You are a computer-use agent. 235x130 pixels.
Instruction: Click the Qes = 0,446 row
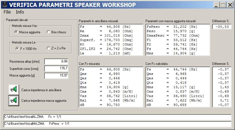[111, 78]
